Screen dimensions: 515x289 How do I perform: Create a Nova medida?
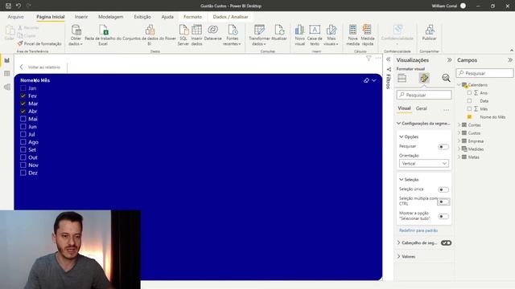coord(352,35)
